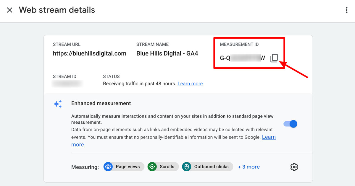This screenshot has width=355, height=186.
Task: Click the STREAM URL label
Action: point(67,45)
